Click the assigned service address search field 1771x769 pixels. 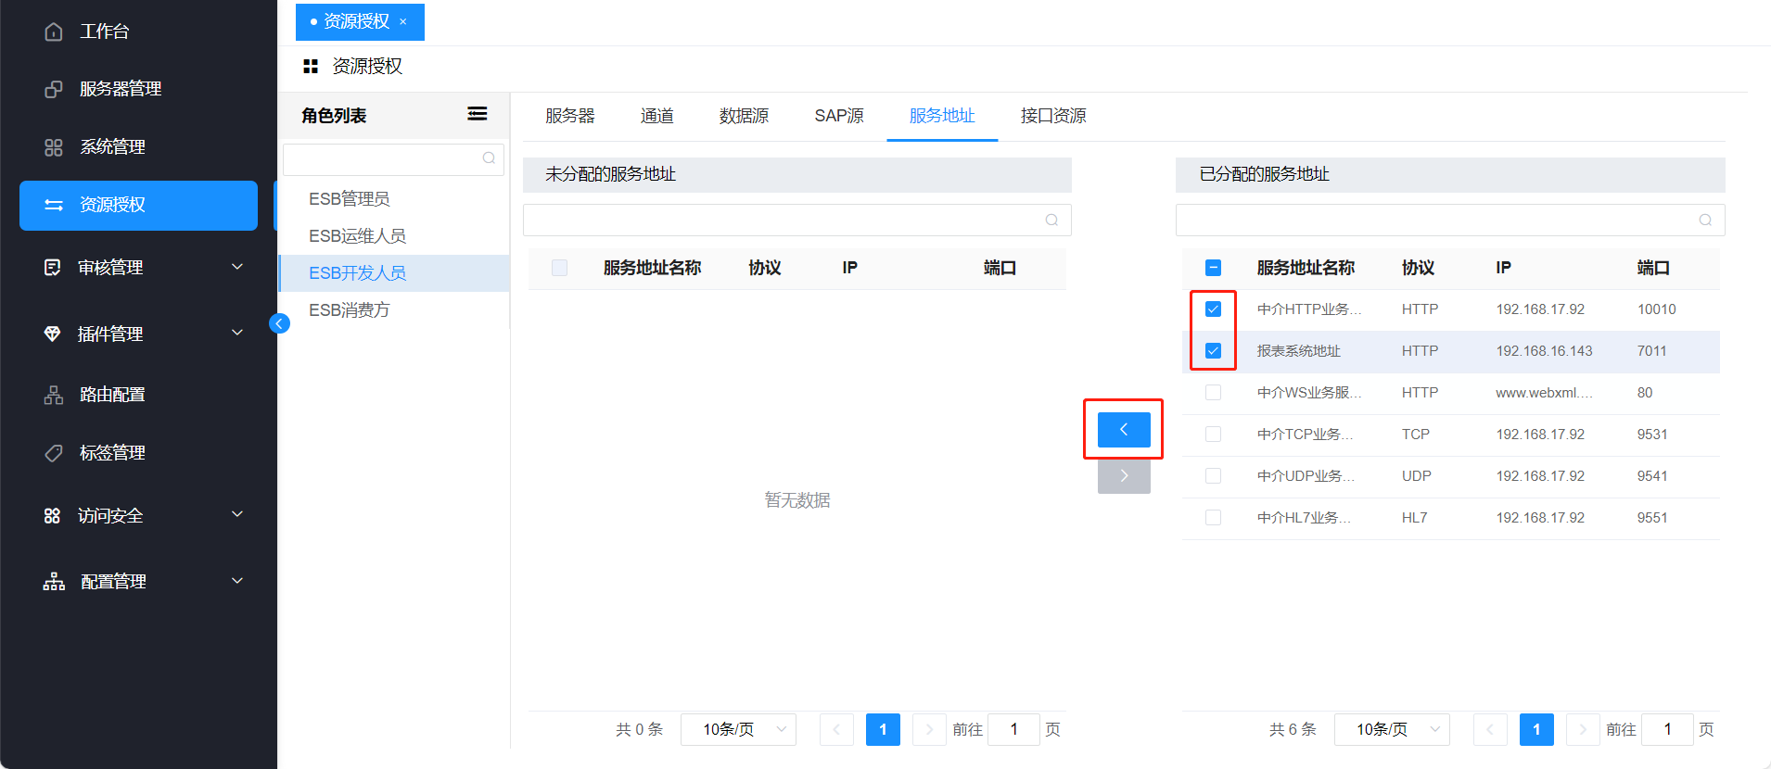tap(1450, 221)
